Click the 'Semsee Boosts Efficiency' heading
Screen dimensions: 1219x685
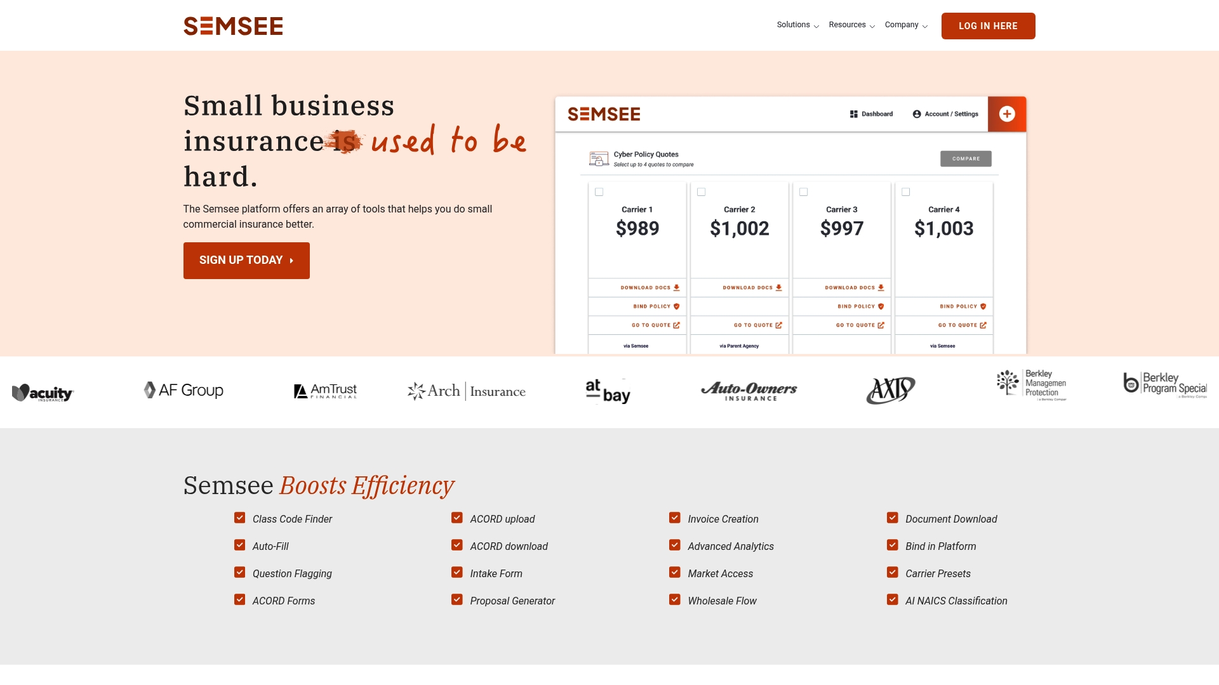pos(319,486)
